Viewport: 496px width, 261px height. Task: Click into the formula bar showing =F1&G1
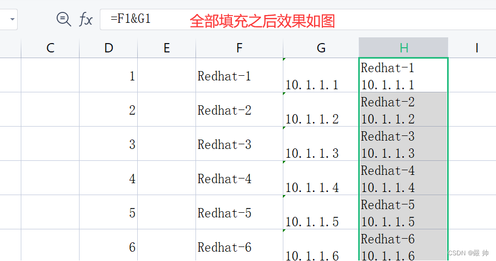click(x=298, y=20)
